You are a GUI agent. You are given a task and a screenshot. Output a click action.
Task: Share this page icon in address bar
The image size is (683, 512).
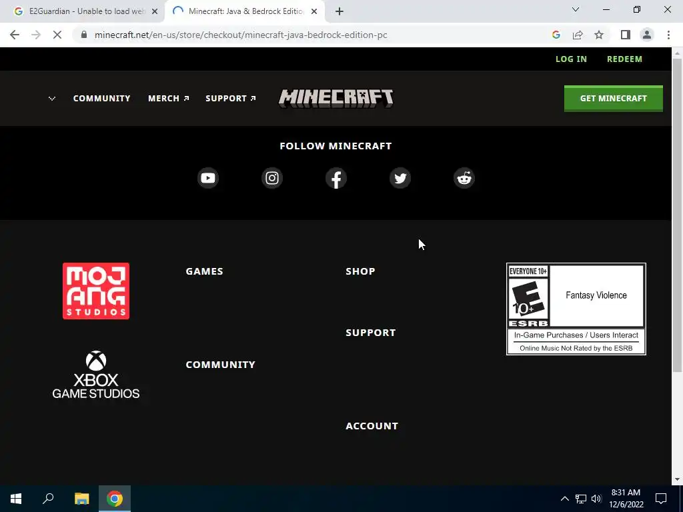[x=578, y=35]
